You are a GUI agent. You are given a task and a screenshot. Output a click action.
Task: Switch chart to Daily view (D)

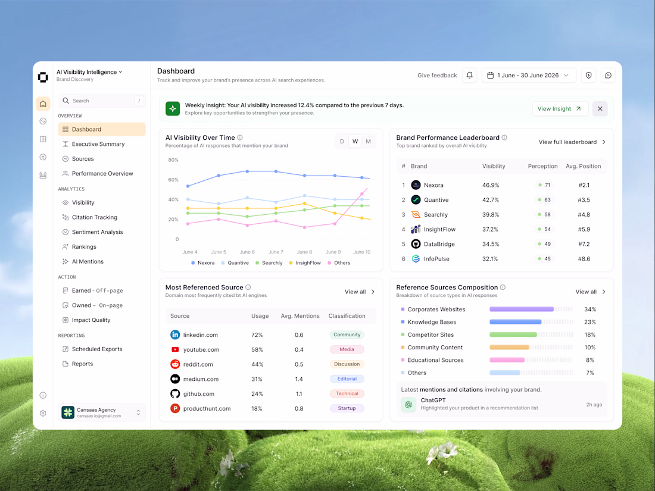pyautogui.click(x=342, y=142)
